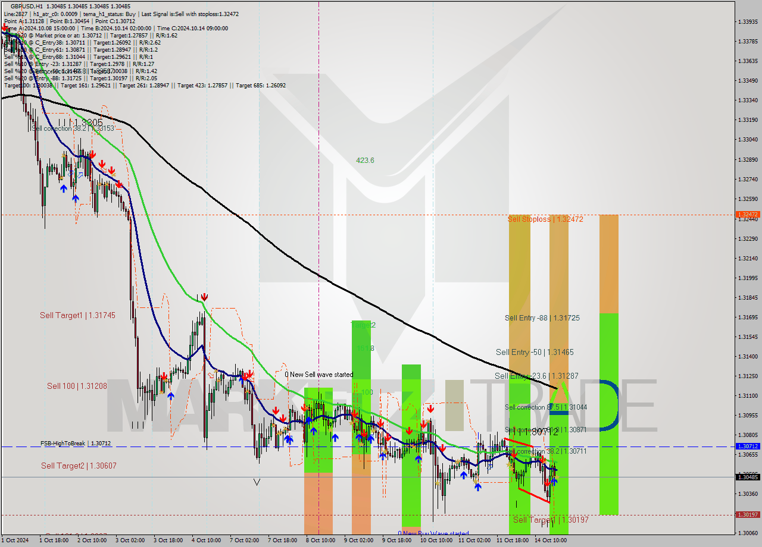Click the 'Sell 100 | 1.31208' label

pos(77,386)
